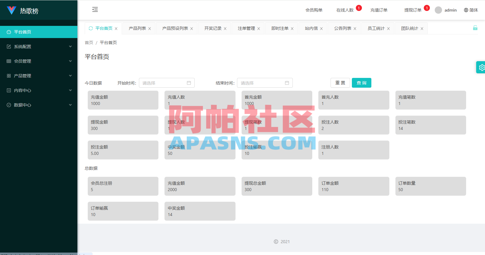485x255 pixels.
Task: Click the 首页 breadcrumb link
Action: click(89, 43)
